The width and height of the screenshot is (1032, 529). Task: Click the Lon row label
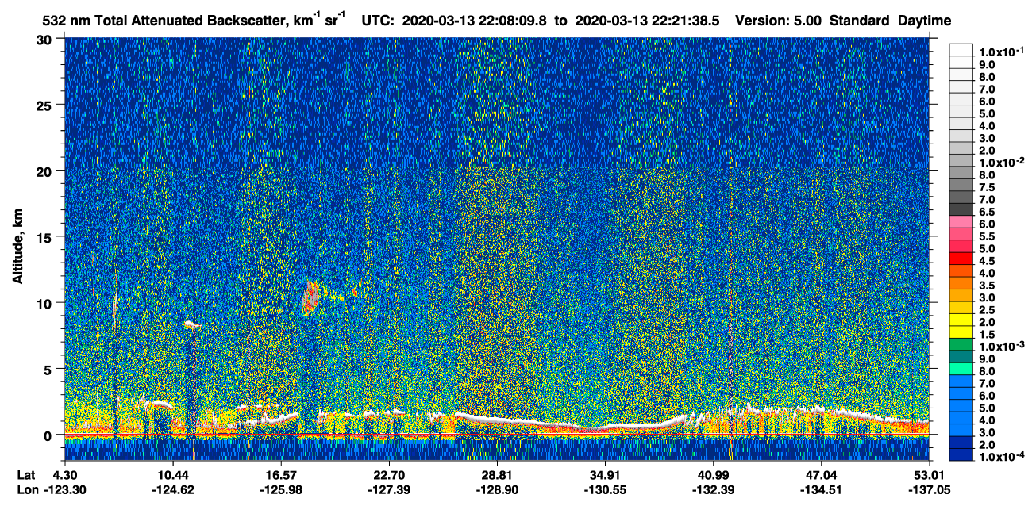(26, 489)
